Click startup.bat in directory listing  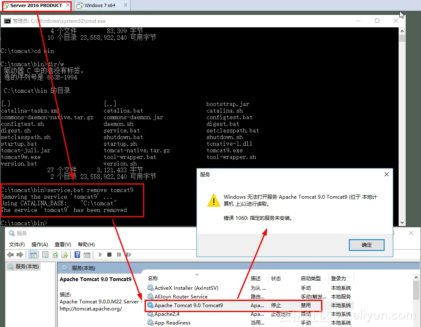[19, 144]
